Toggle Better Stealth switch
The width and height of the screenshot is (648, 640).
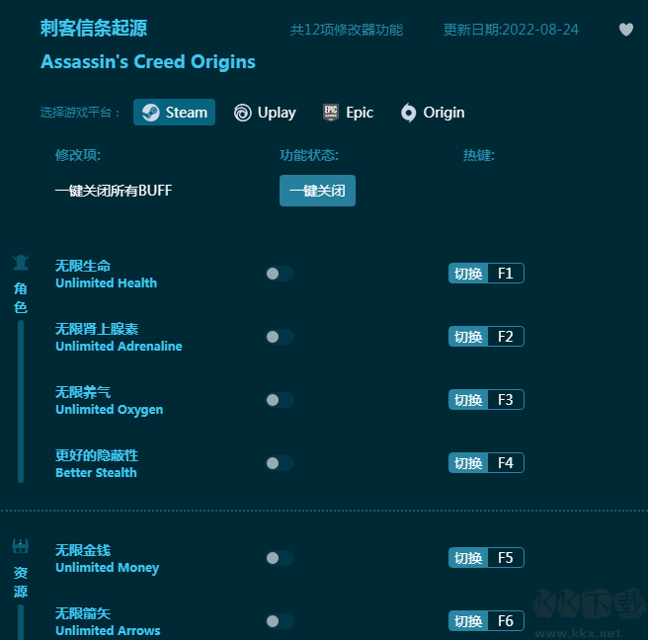280,463
